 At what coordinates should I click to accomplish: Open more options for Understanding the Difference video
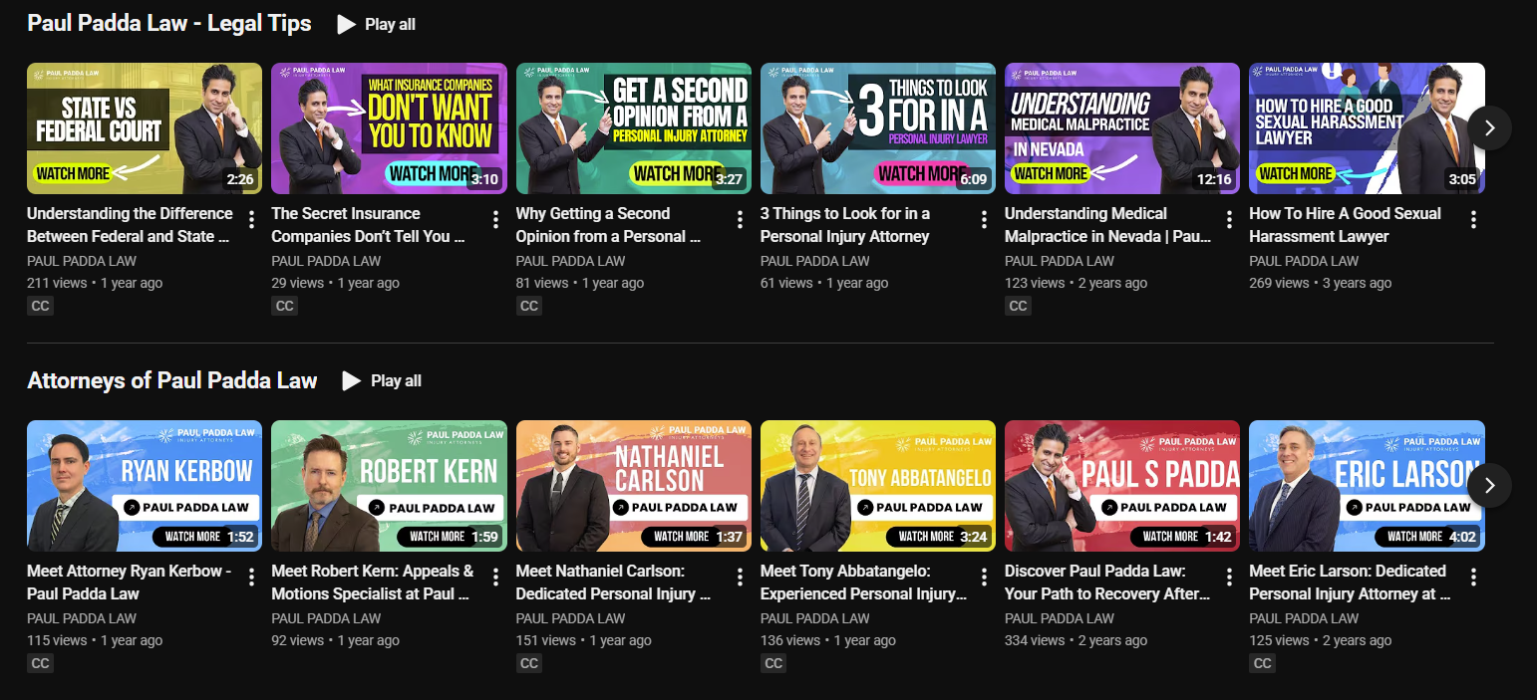pyautogui.click(x=251, y=219)
